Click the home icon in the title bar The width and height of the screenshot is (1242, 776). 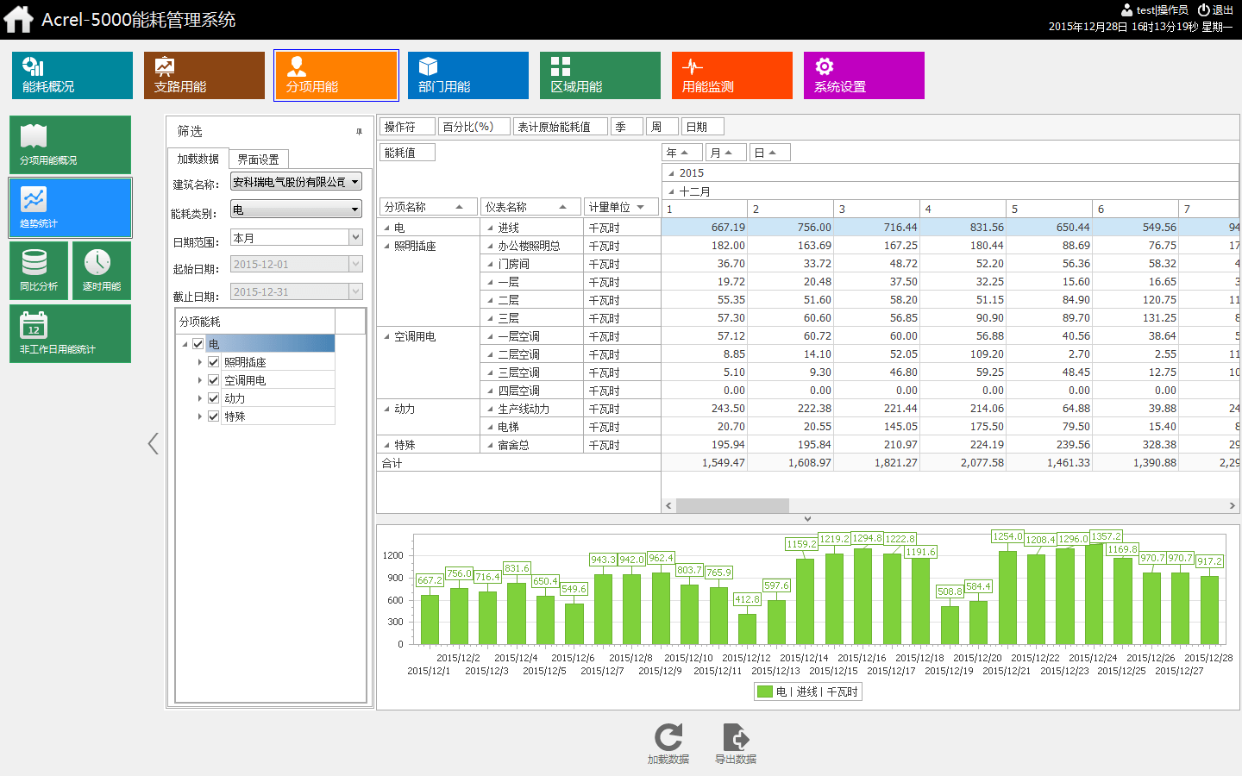tap(18, 19)
